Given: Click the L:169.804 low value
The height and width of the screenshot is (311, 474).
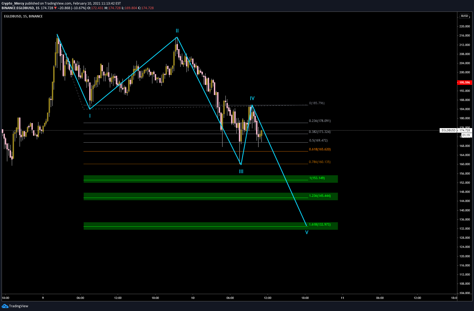Looking at the screenshot, I should 129,8.
